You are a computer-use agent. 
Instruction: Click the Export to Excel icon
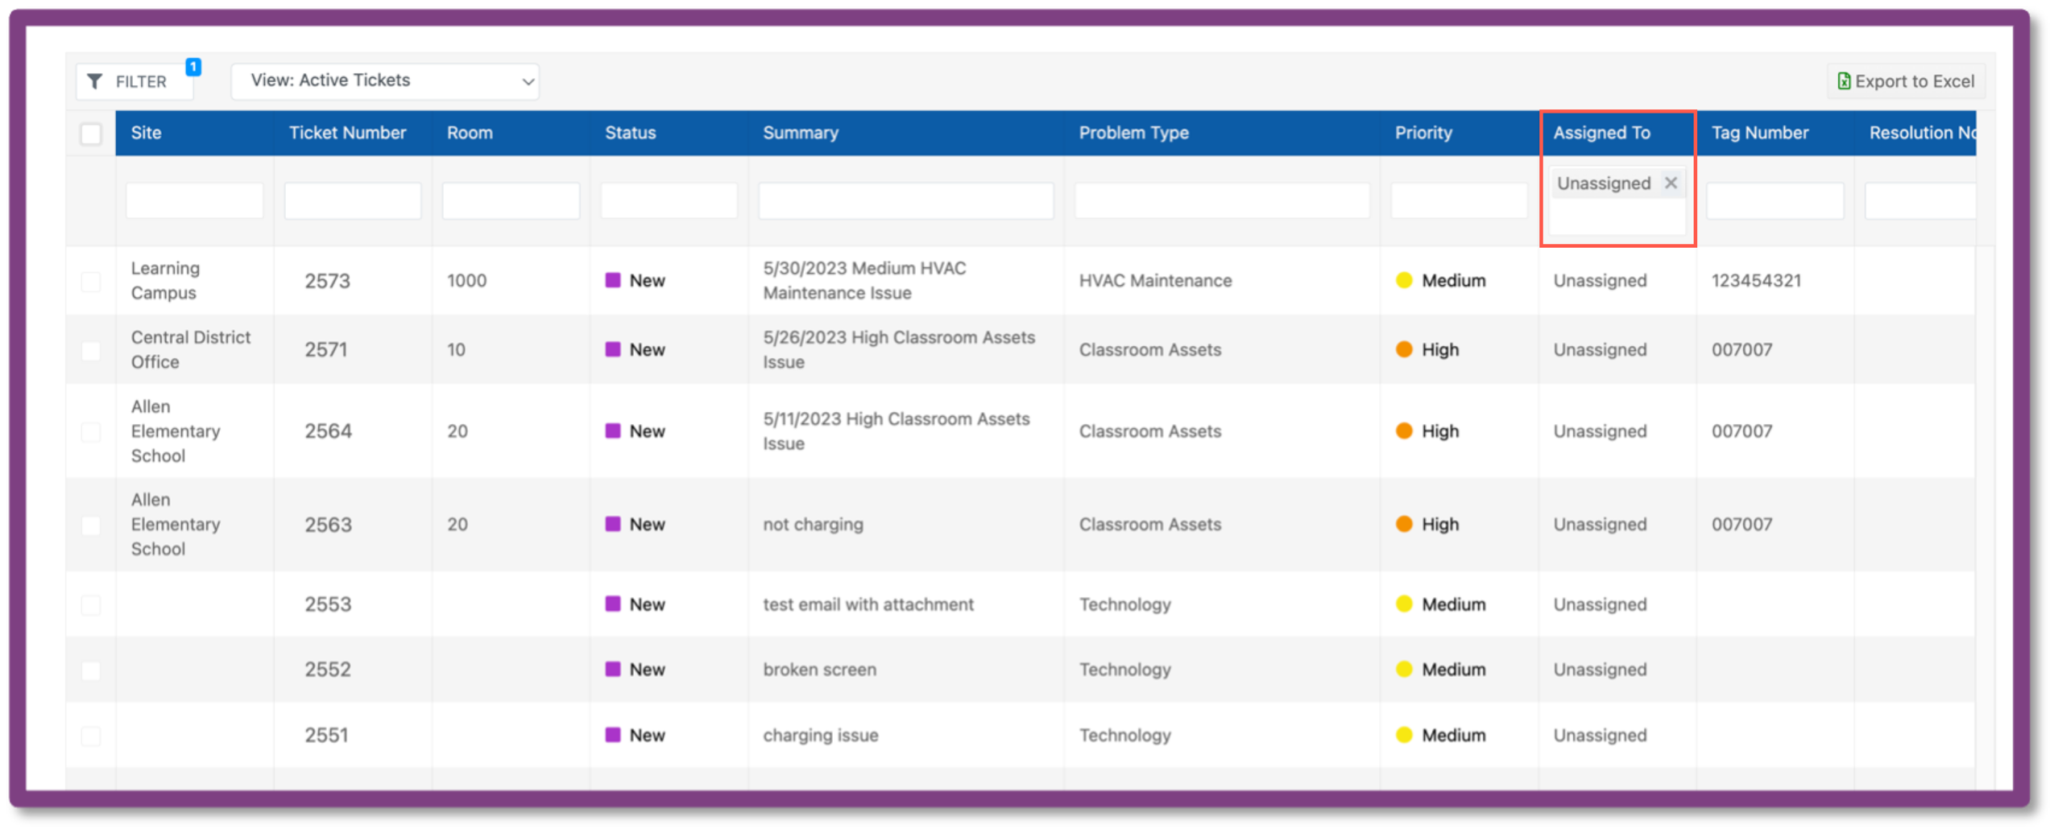(1843, 81)
